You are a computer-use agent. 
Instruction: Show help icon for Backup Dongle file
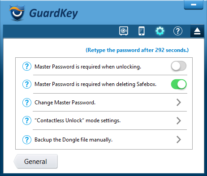27,140
